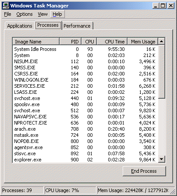Image resolution: width=177 pixels, height=196 pixels.
Task: Select the stisvc.exe process
Action: (x=85, y=153)
